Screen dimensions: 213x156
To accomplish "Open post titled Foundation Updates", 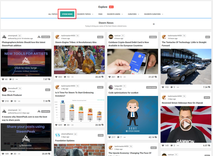I will pos(65,141).
